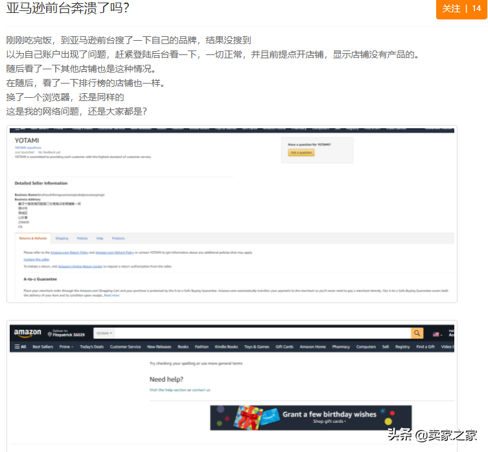Switch to the Shipping tab
488x452 pixels.
point(62,238)
